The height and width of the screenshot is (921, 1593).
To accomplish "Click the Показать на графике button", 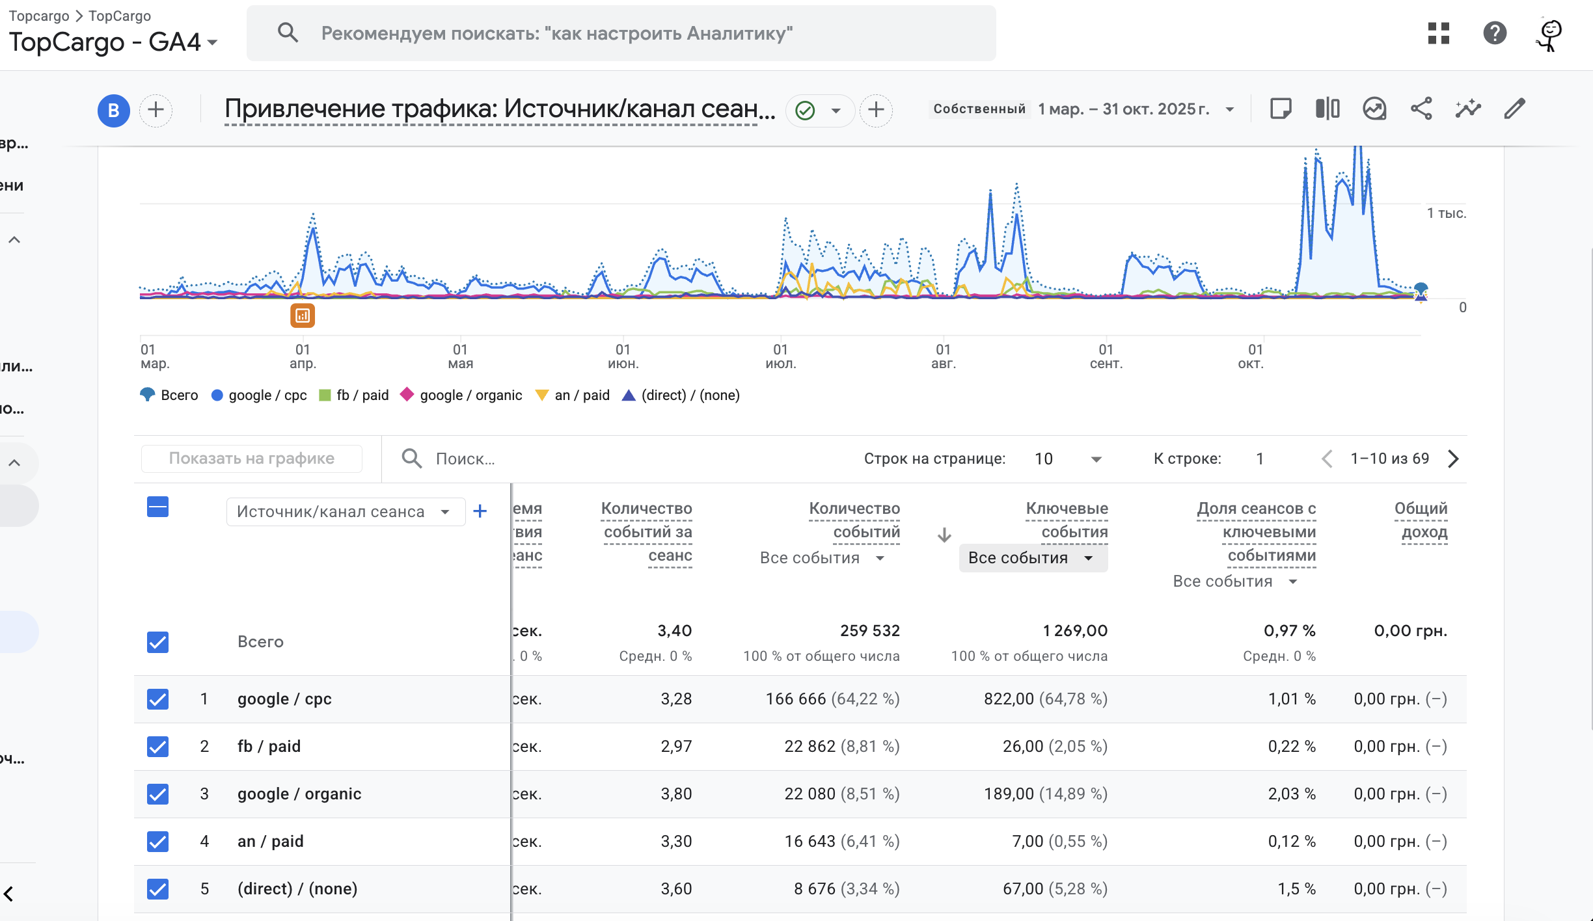I will [x=252, y=459].
